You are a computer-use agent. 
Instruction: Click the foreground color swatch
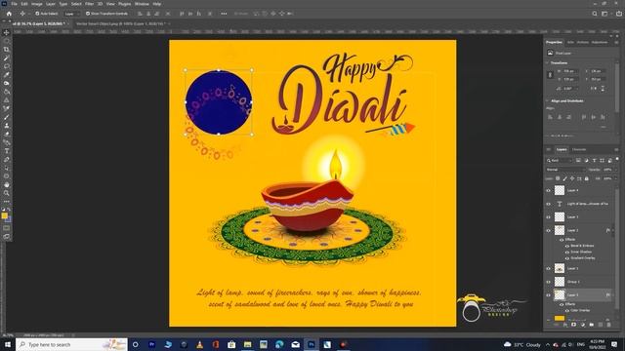point(4,215)
